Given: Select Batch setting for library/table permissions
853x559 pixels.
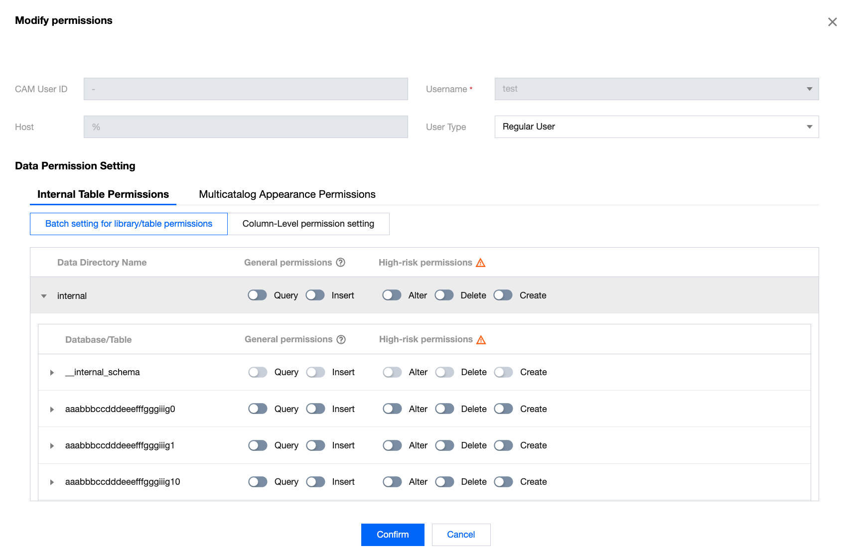Looking at the screenshot, I should tap(129, 224).
